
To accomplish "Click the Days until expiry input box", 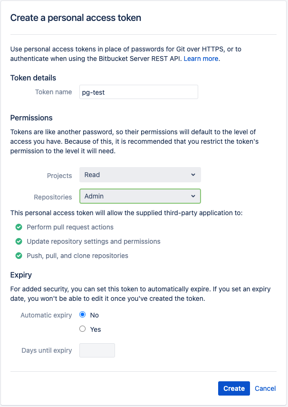I will click(x=97, y=350).
